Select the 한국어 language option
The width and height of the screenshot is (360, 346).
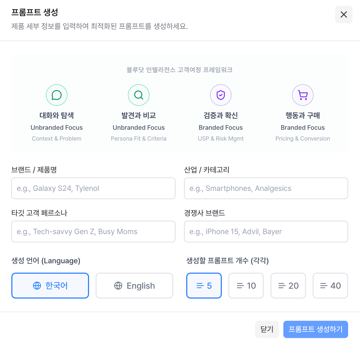click(x=50, y=285)
